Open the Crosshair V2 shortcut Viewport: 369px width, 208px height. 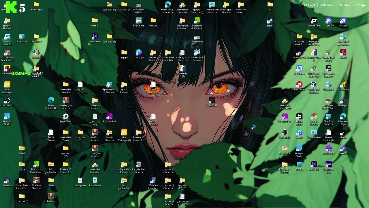pos(7,102)
